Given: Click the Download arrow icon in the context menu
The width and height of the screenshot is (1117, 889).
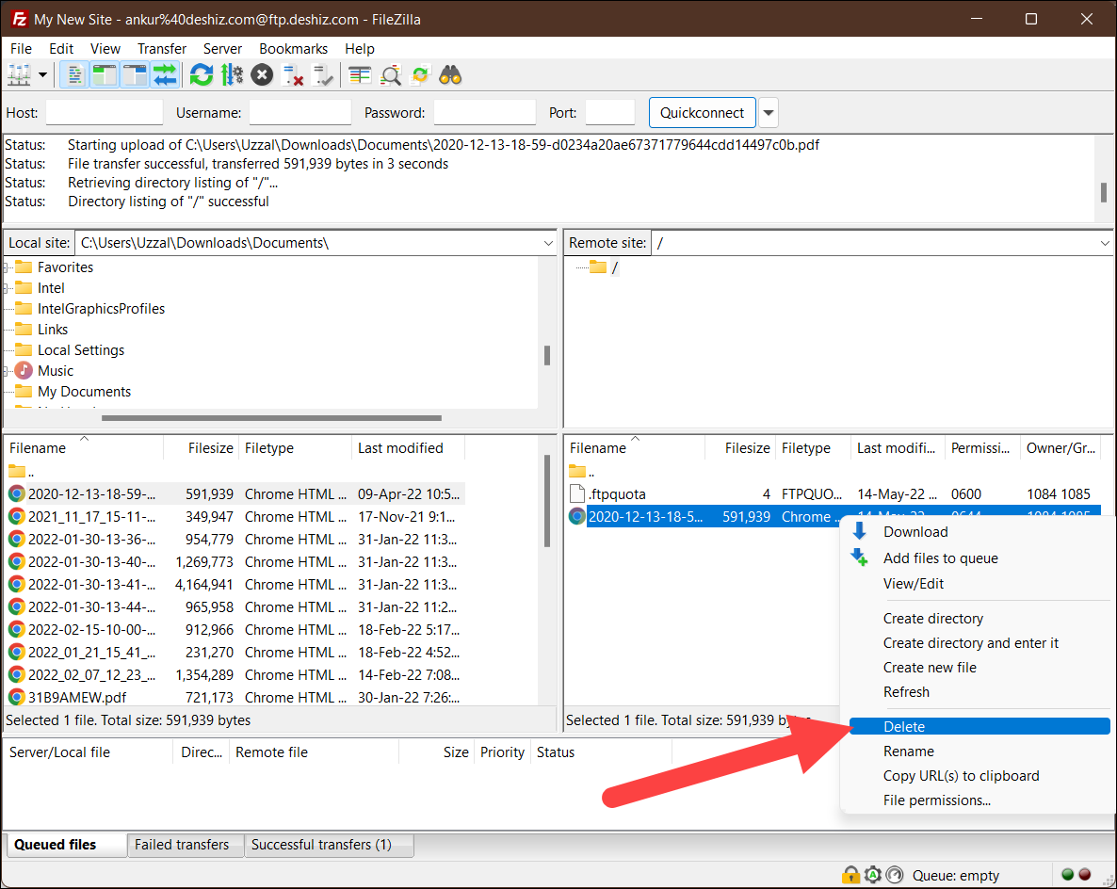Looking at the screenshot, I should 859,531.
